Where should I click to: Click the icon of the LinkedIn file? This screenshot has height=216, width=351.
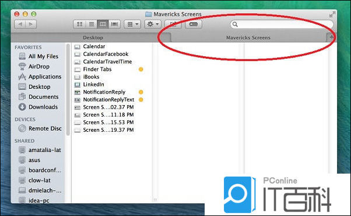point(77,85)
